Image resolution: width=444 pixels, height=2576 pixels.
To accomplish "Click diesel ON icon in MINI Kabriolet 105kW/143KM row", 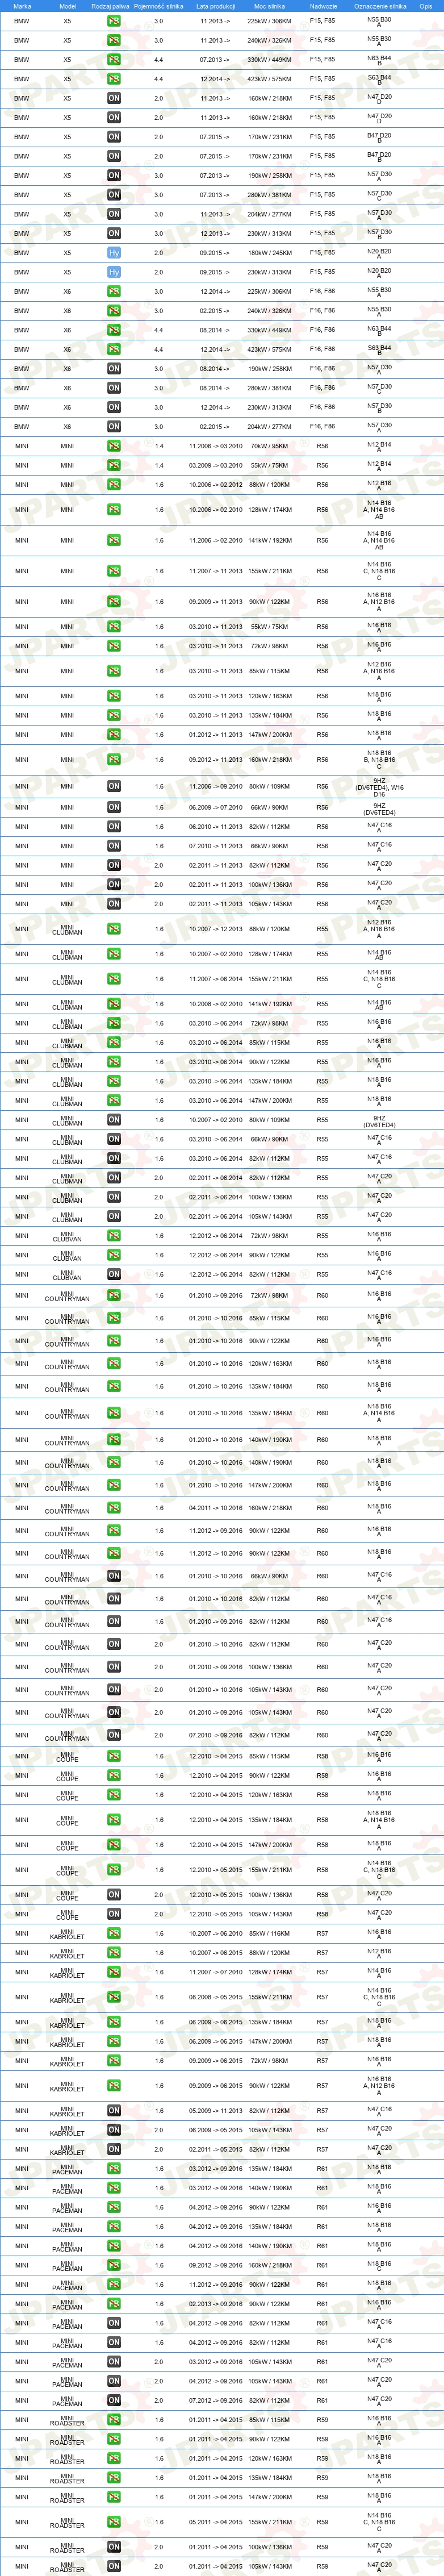I will pyautogui.click(x=114, y=2130).
